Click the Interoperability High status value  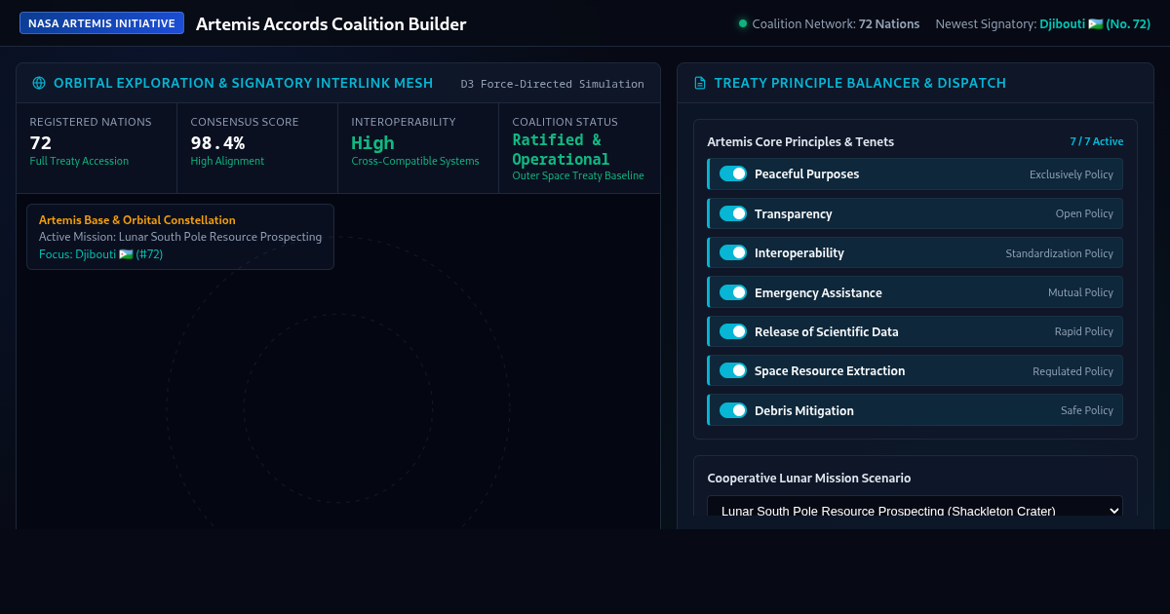coord(372,143)
